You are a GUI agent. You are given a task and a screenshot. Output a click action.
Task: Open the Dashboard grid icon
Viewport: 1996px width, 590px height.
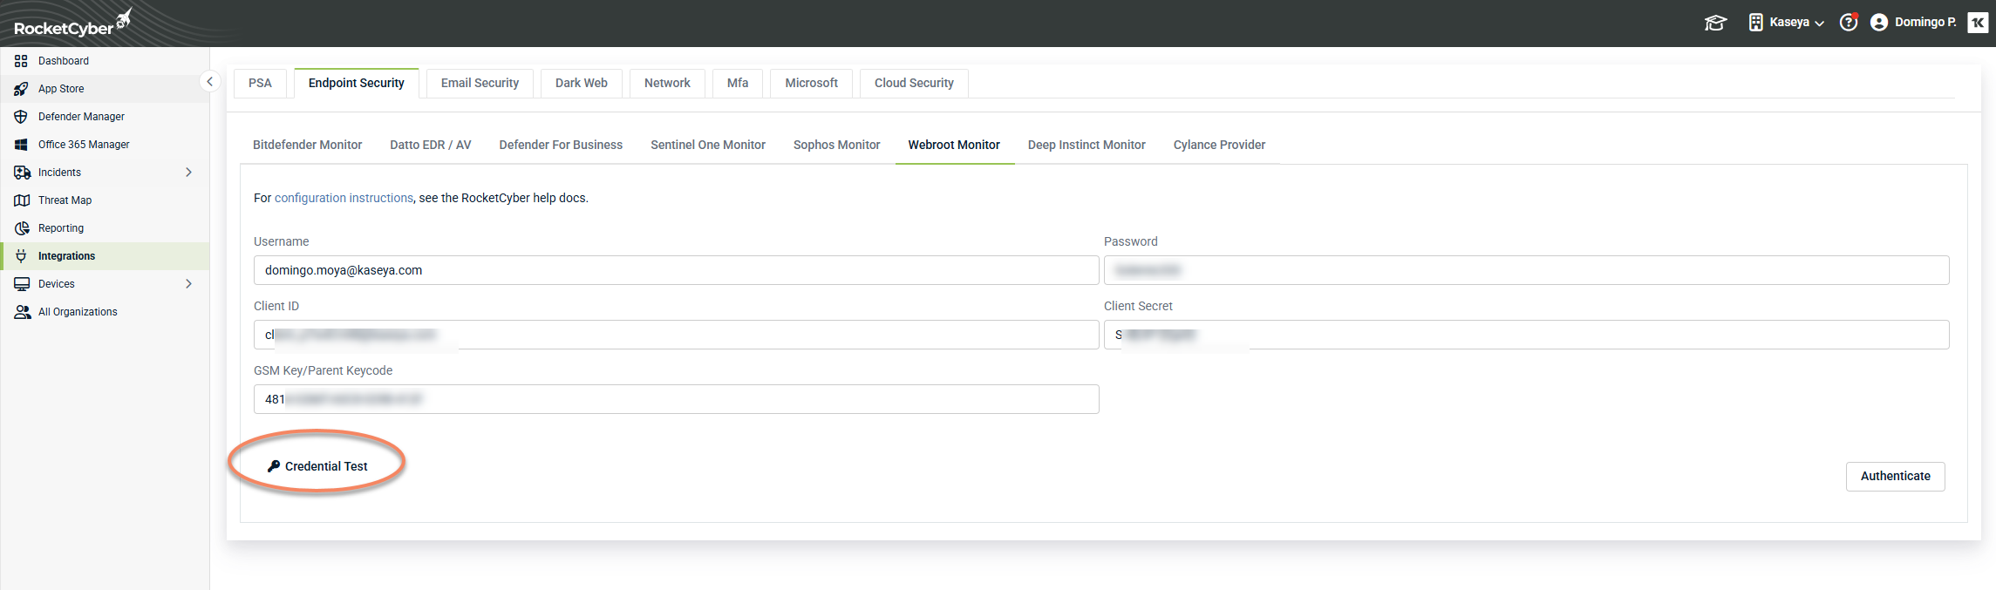point(21,61)
